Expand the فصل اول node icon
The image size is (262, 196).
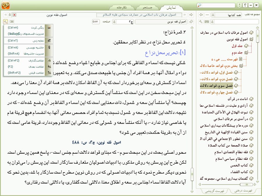pos(236,72)
